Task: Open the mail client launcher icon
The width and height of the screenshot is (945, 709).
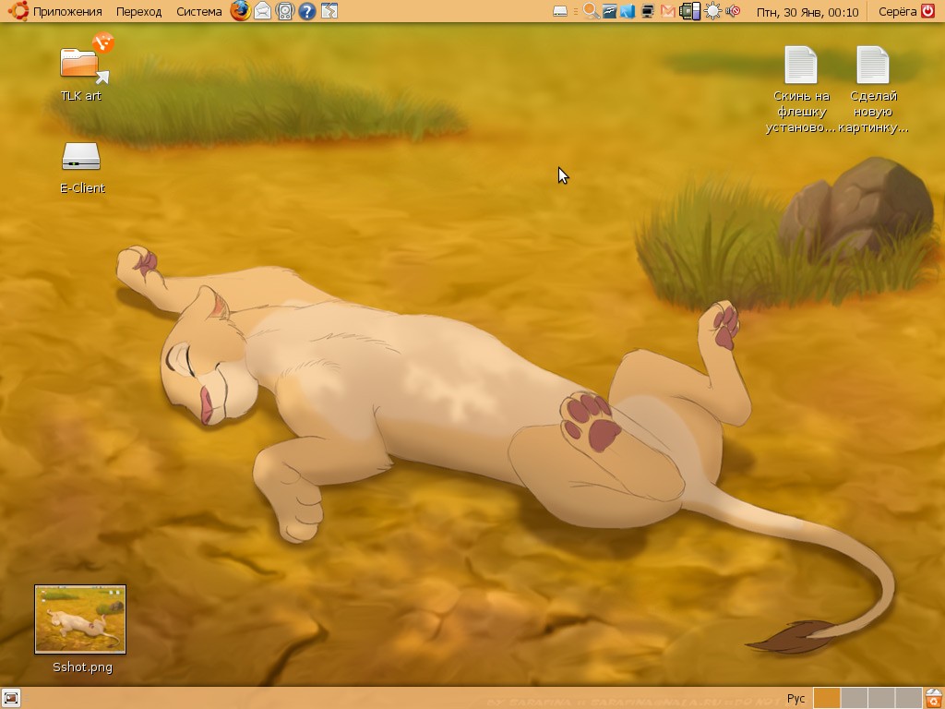Action: tap(263, 11)
